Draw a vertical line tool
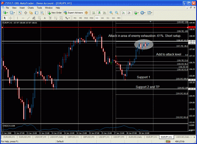 coord(17,18)
